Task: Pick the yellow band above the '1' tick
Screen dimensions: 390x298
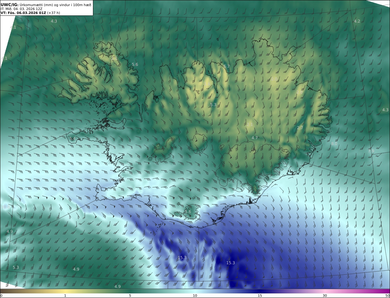Action: tap(65, 291)
